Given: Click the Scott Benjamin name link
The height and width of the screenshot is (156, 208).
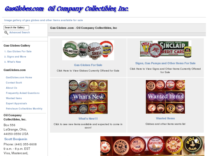Looking at the screenshot, I should tap(16, 139).
